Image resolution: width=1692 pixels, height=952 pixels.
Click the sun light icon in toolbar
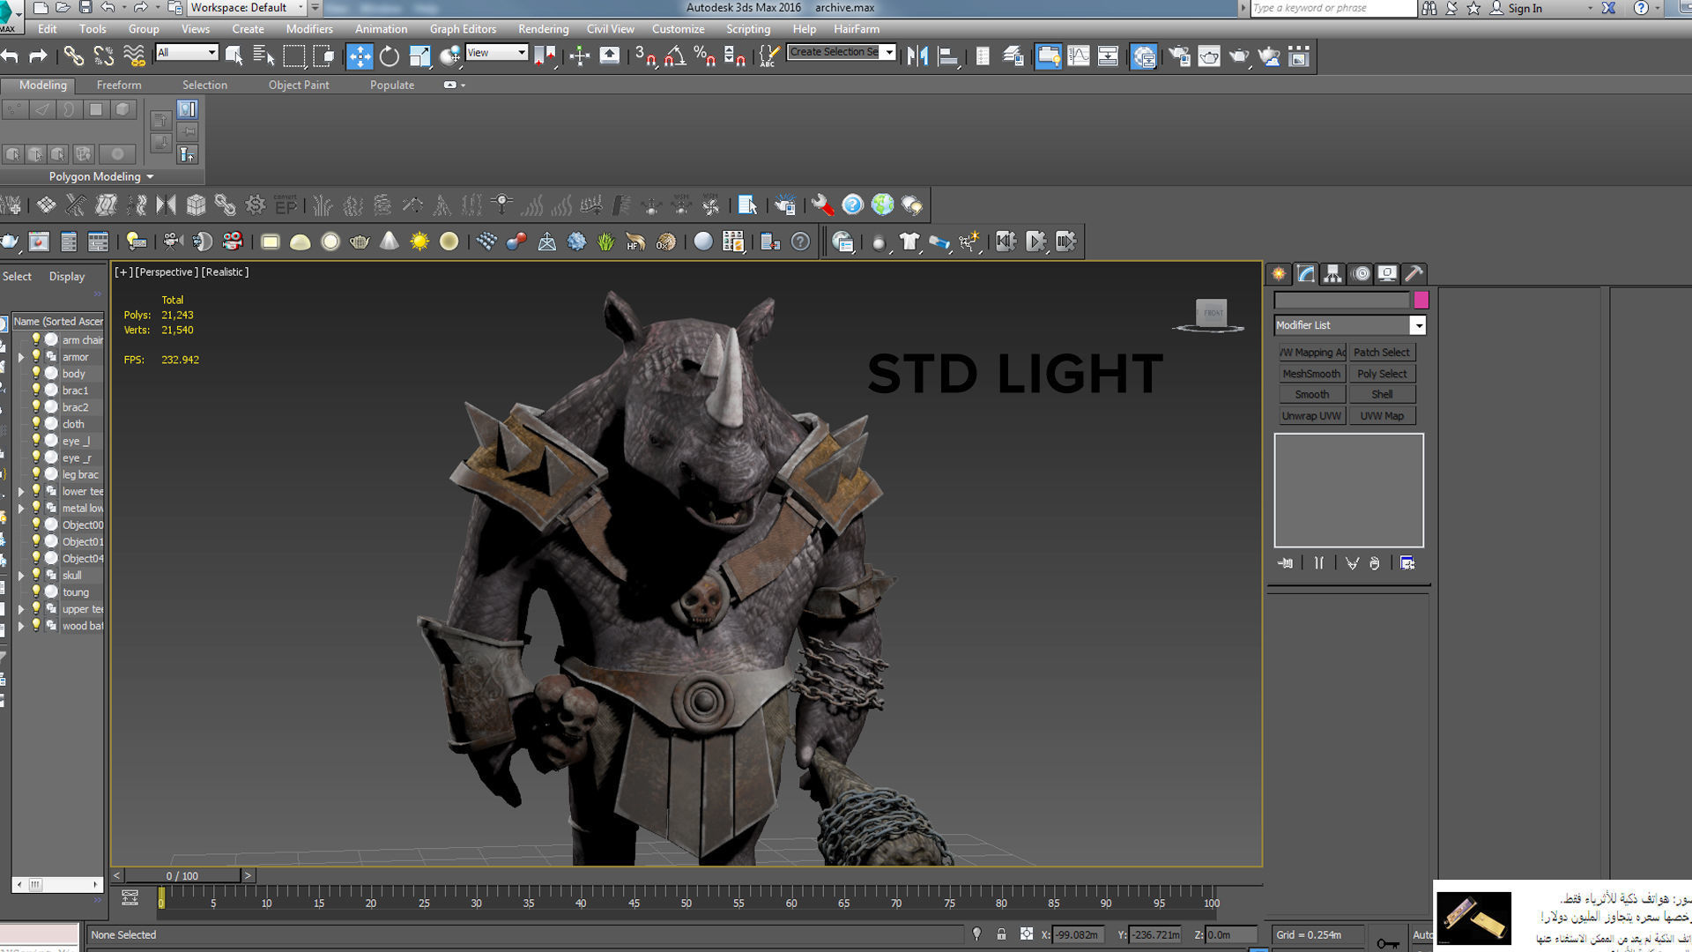point(419,242)
